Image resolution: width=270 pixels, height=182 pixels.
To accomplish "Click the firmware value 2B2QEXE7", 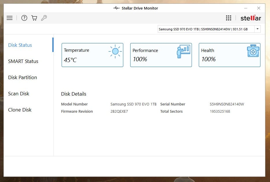I will (119, 111).
